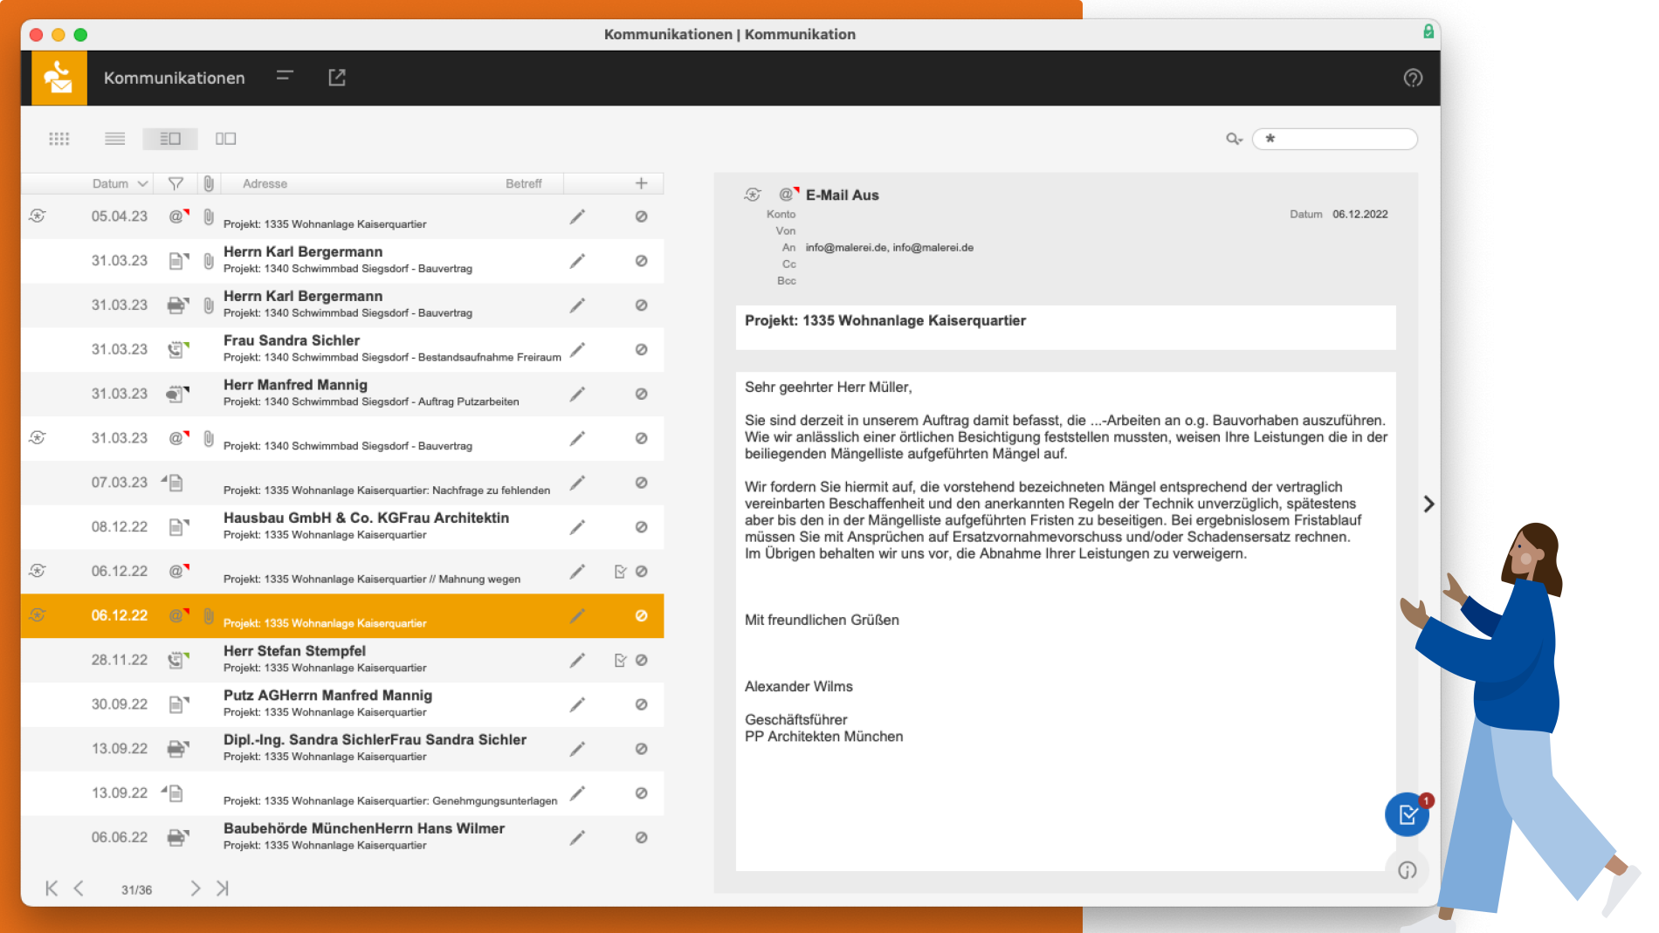1659x933 pixels.
Task: Open the filter funnel in list header
Action: coord(176,183)
